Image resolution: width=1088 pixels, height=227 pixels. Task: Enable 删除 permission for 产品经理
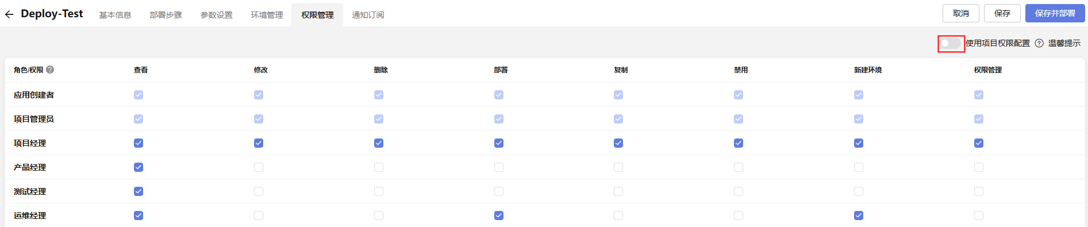pyautogui.click(x=379, y=167)
